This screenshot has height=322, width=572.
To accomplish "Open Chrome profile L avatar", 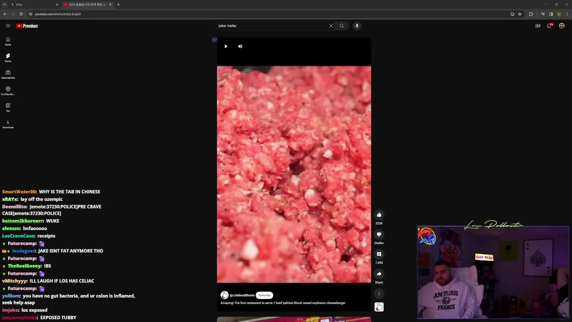I will (559, 14).
